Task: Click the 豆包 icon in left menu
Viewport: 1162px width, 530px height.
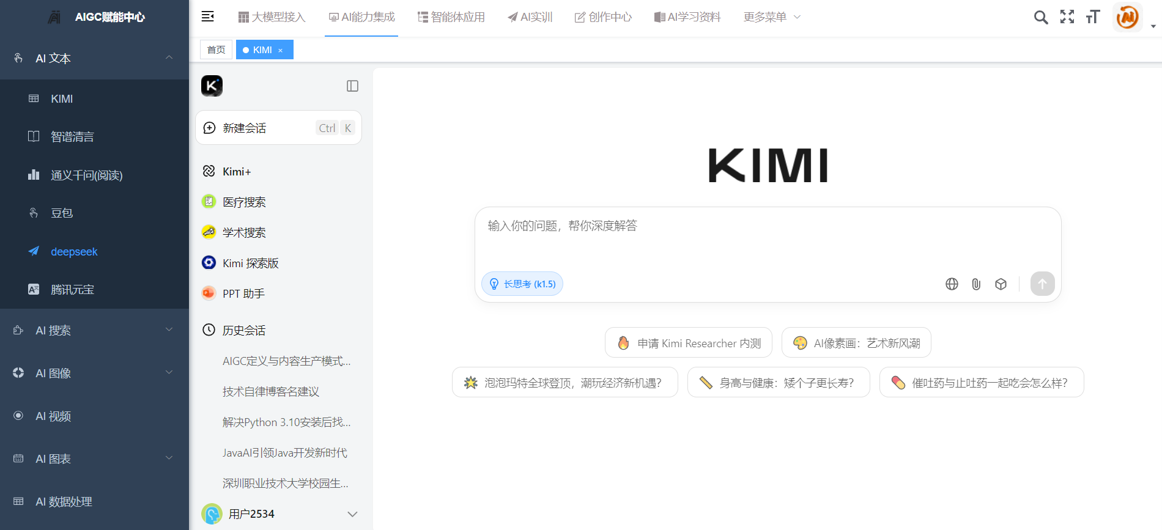Action: click(34, 213)
